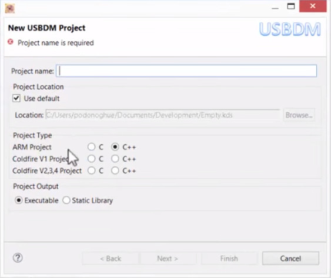
Task: Select C++ for Coldfire V2,3,4 Project
Action: point(115,170)
